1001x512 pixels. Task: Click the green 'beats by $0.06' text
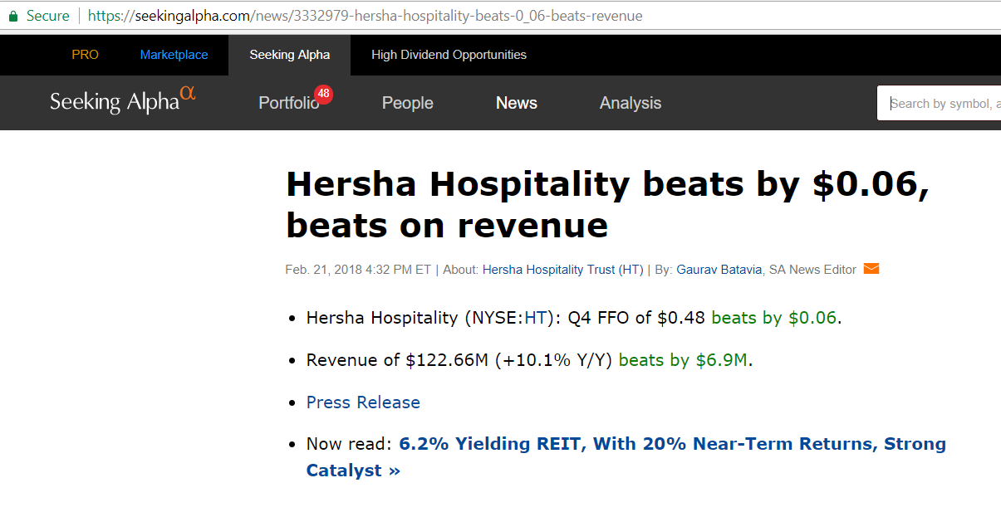[x=774, y=318]
